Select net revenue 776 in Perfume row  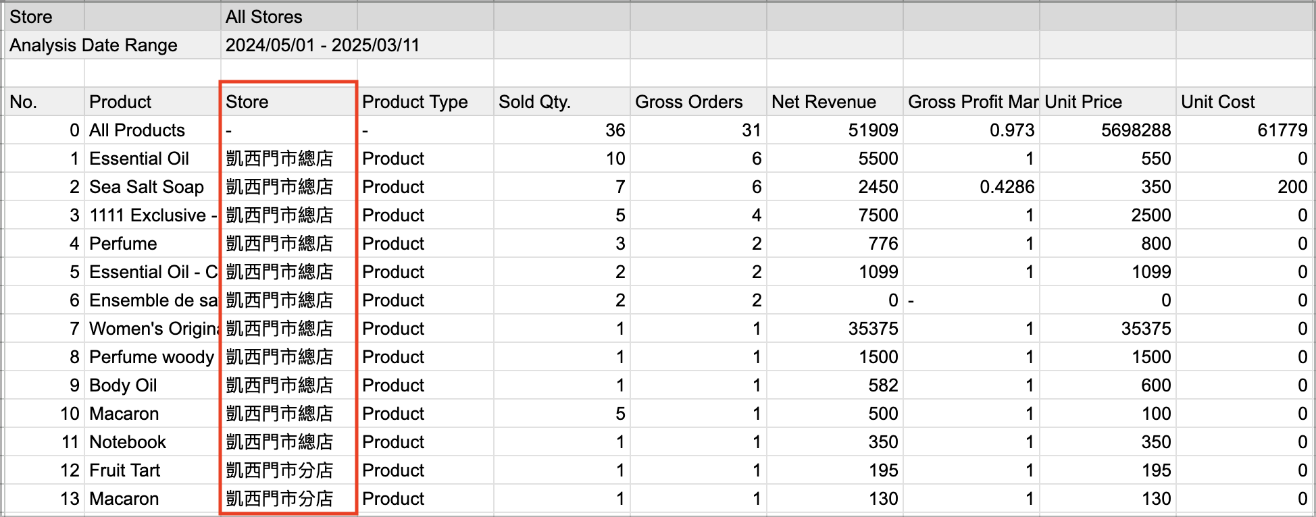835,244
